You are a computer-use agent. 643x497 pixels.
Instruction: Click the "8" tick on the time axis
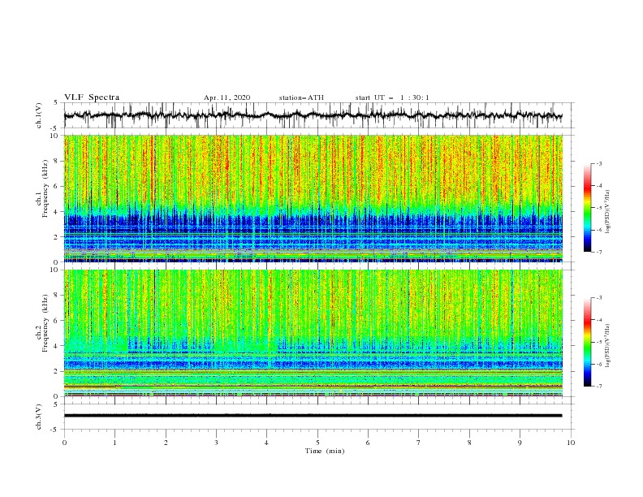pos(469,443)
